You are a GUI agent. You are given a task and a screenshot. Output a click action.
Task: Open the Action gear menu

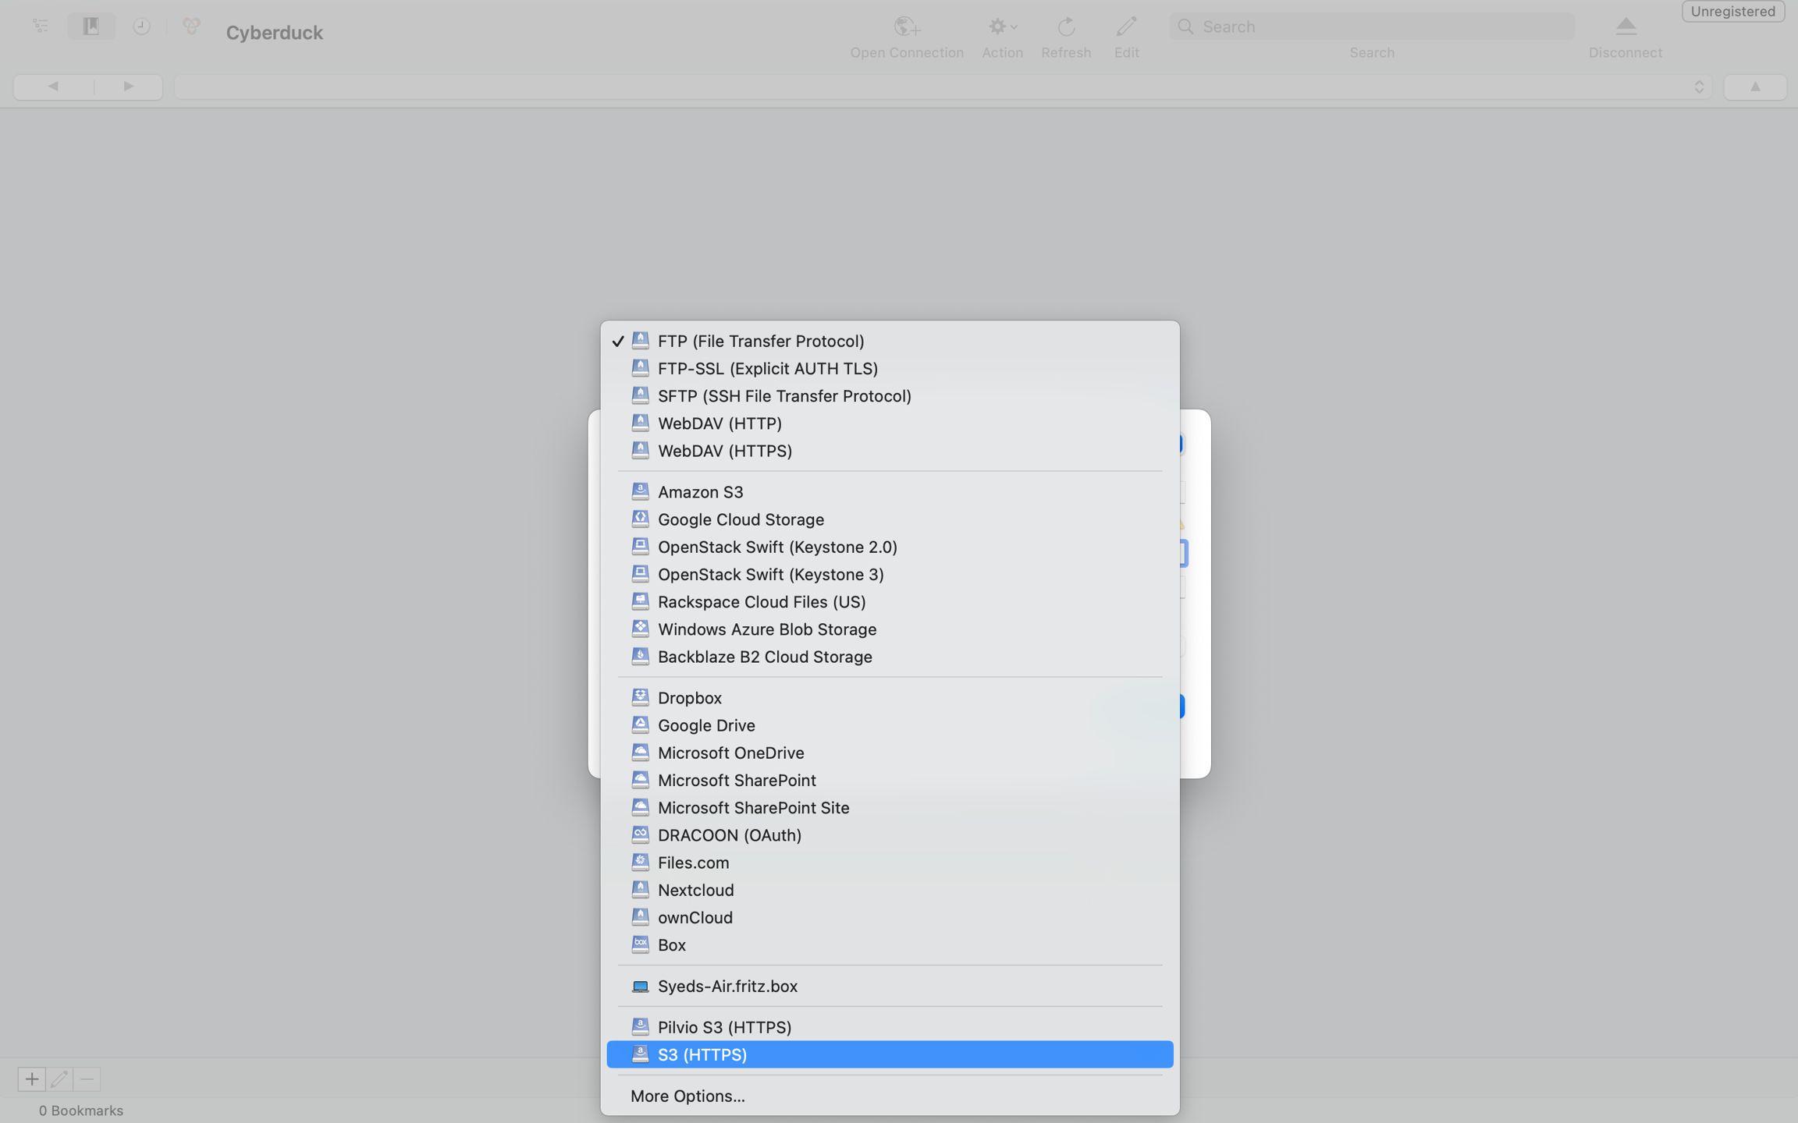[1002, 27]
